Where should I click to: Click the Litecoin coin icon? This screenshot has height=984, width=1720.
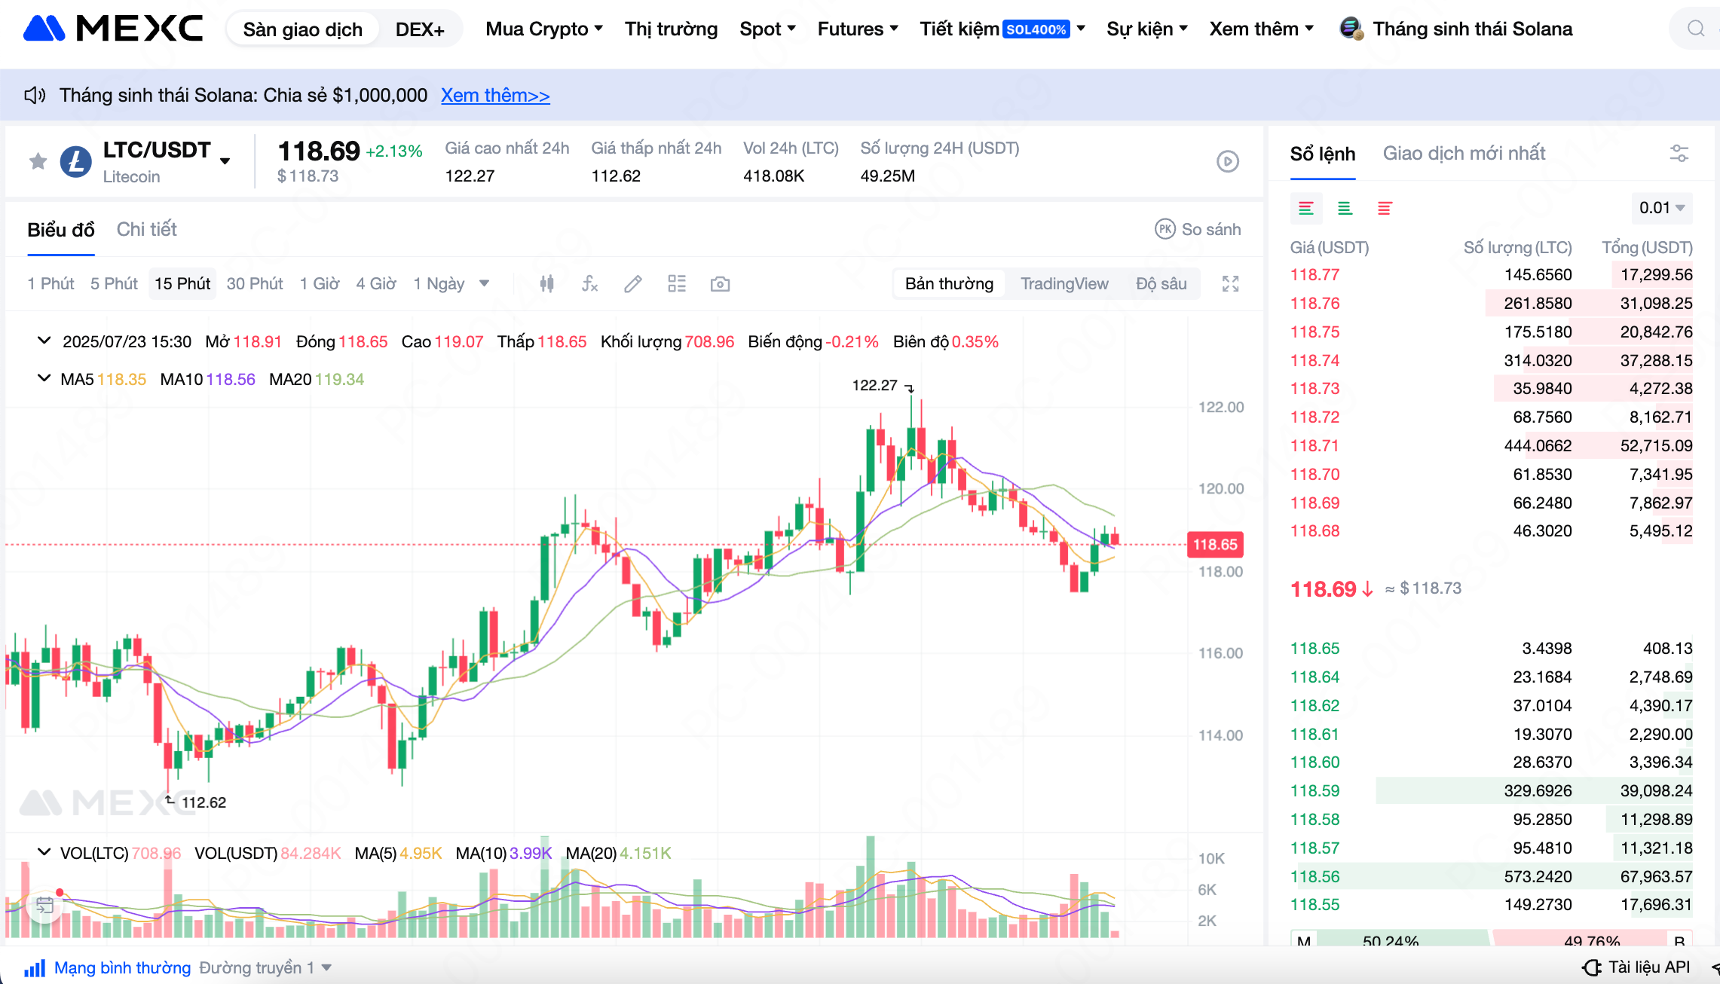coord(76,161)
